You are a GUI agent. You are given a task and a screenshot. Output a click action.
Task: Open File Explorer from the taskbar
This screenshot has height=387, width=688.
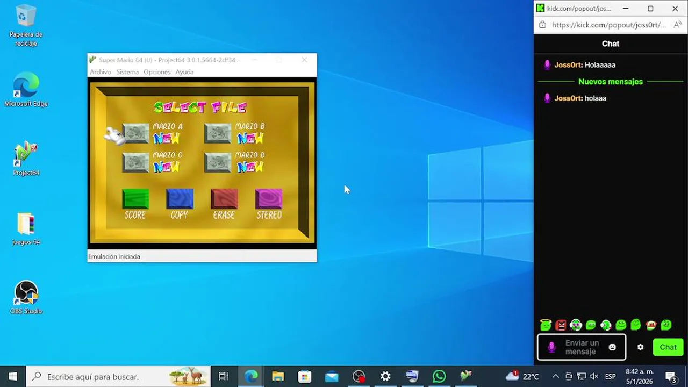(278, 376)
